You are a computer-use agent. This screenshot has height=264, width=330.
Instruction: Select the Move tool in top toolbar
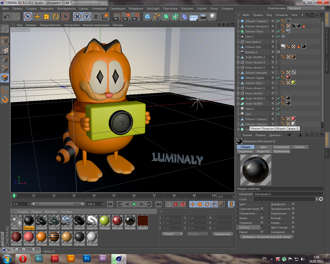click(37, 17)
